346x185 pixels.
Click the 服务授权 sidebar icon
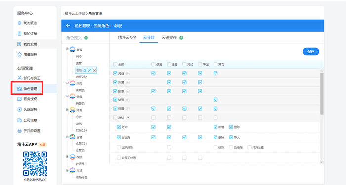pyautogui.click(x=19, y=99)
